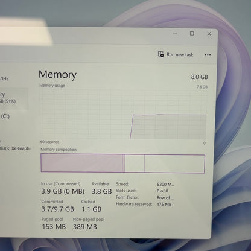The image size is (251, 251).
Task: Click the Slots used 8 of 8 value
Action: tap(162, 191)
